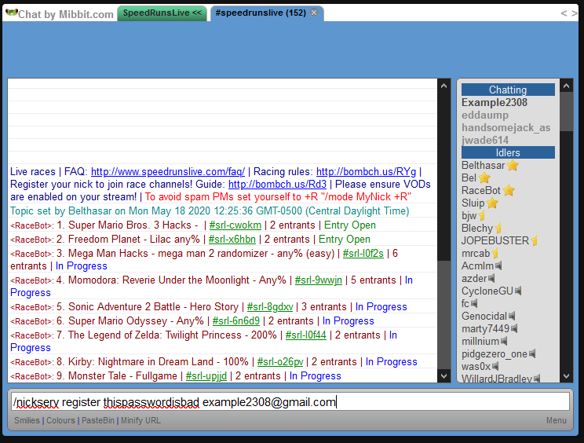The width and height of the screenshot is (584, 443).
Task: Click the 'Topic set by Belthasar' line
Action: point(210,211)
